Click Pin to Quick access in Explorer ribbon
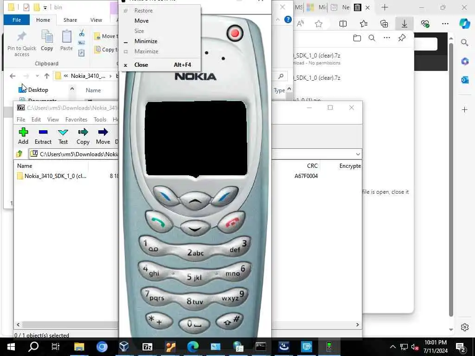 tap(21, 44)
